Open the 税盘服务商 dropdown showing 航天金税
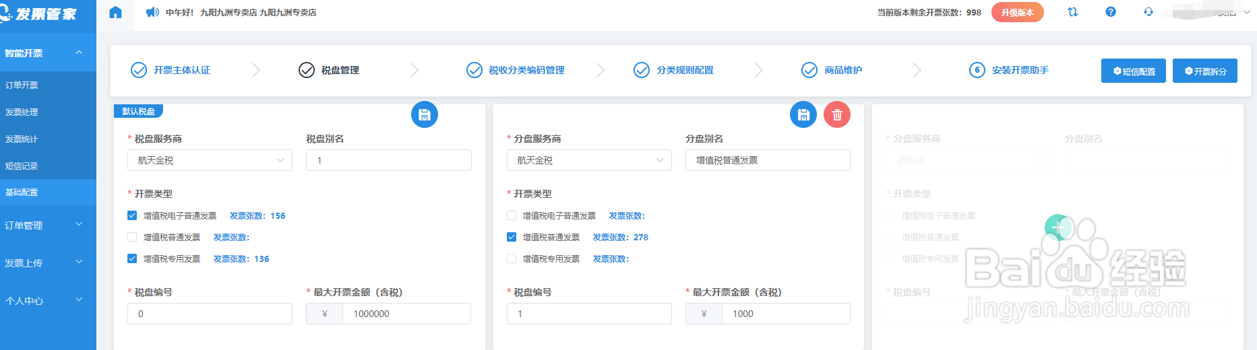The width and height of the screenshot is (1257, 350). pyautogui.click(x=210, y=160)
